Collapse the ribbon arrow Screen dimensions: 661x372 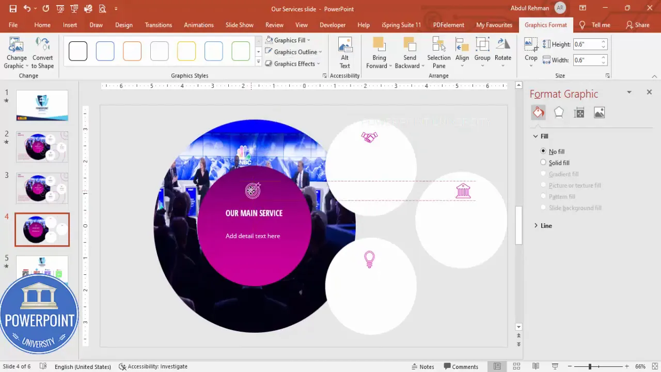tap(654, 76)
